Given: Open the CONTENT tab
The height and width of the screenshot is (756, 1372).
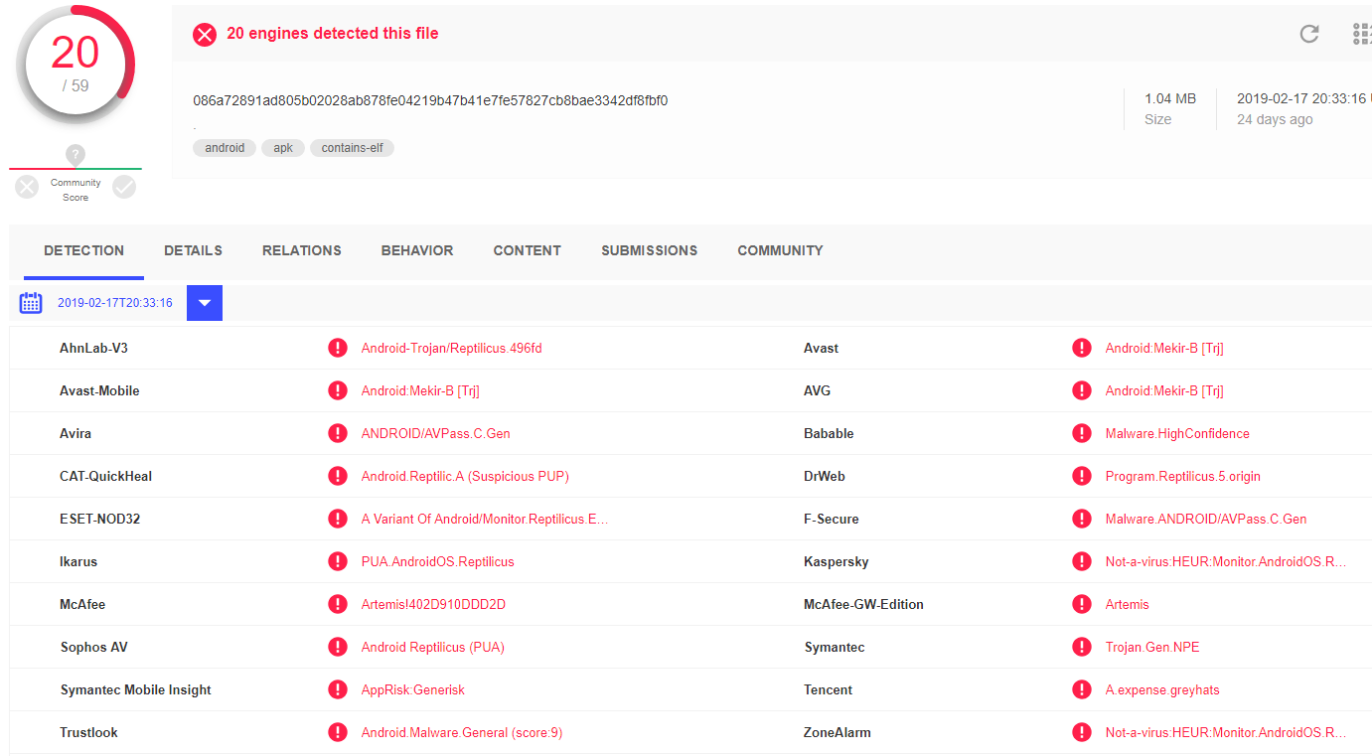Looking at the screenshot, I should pyautogui.click(x=528, y=250).
